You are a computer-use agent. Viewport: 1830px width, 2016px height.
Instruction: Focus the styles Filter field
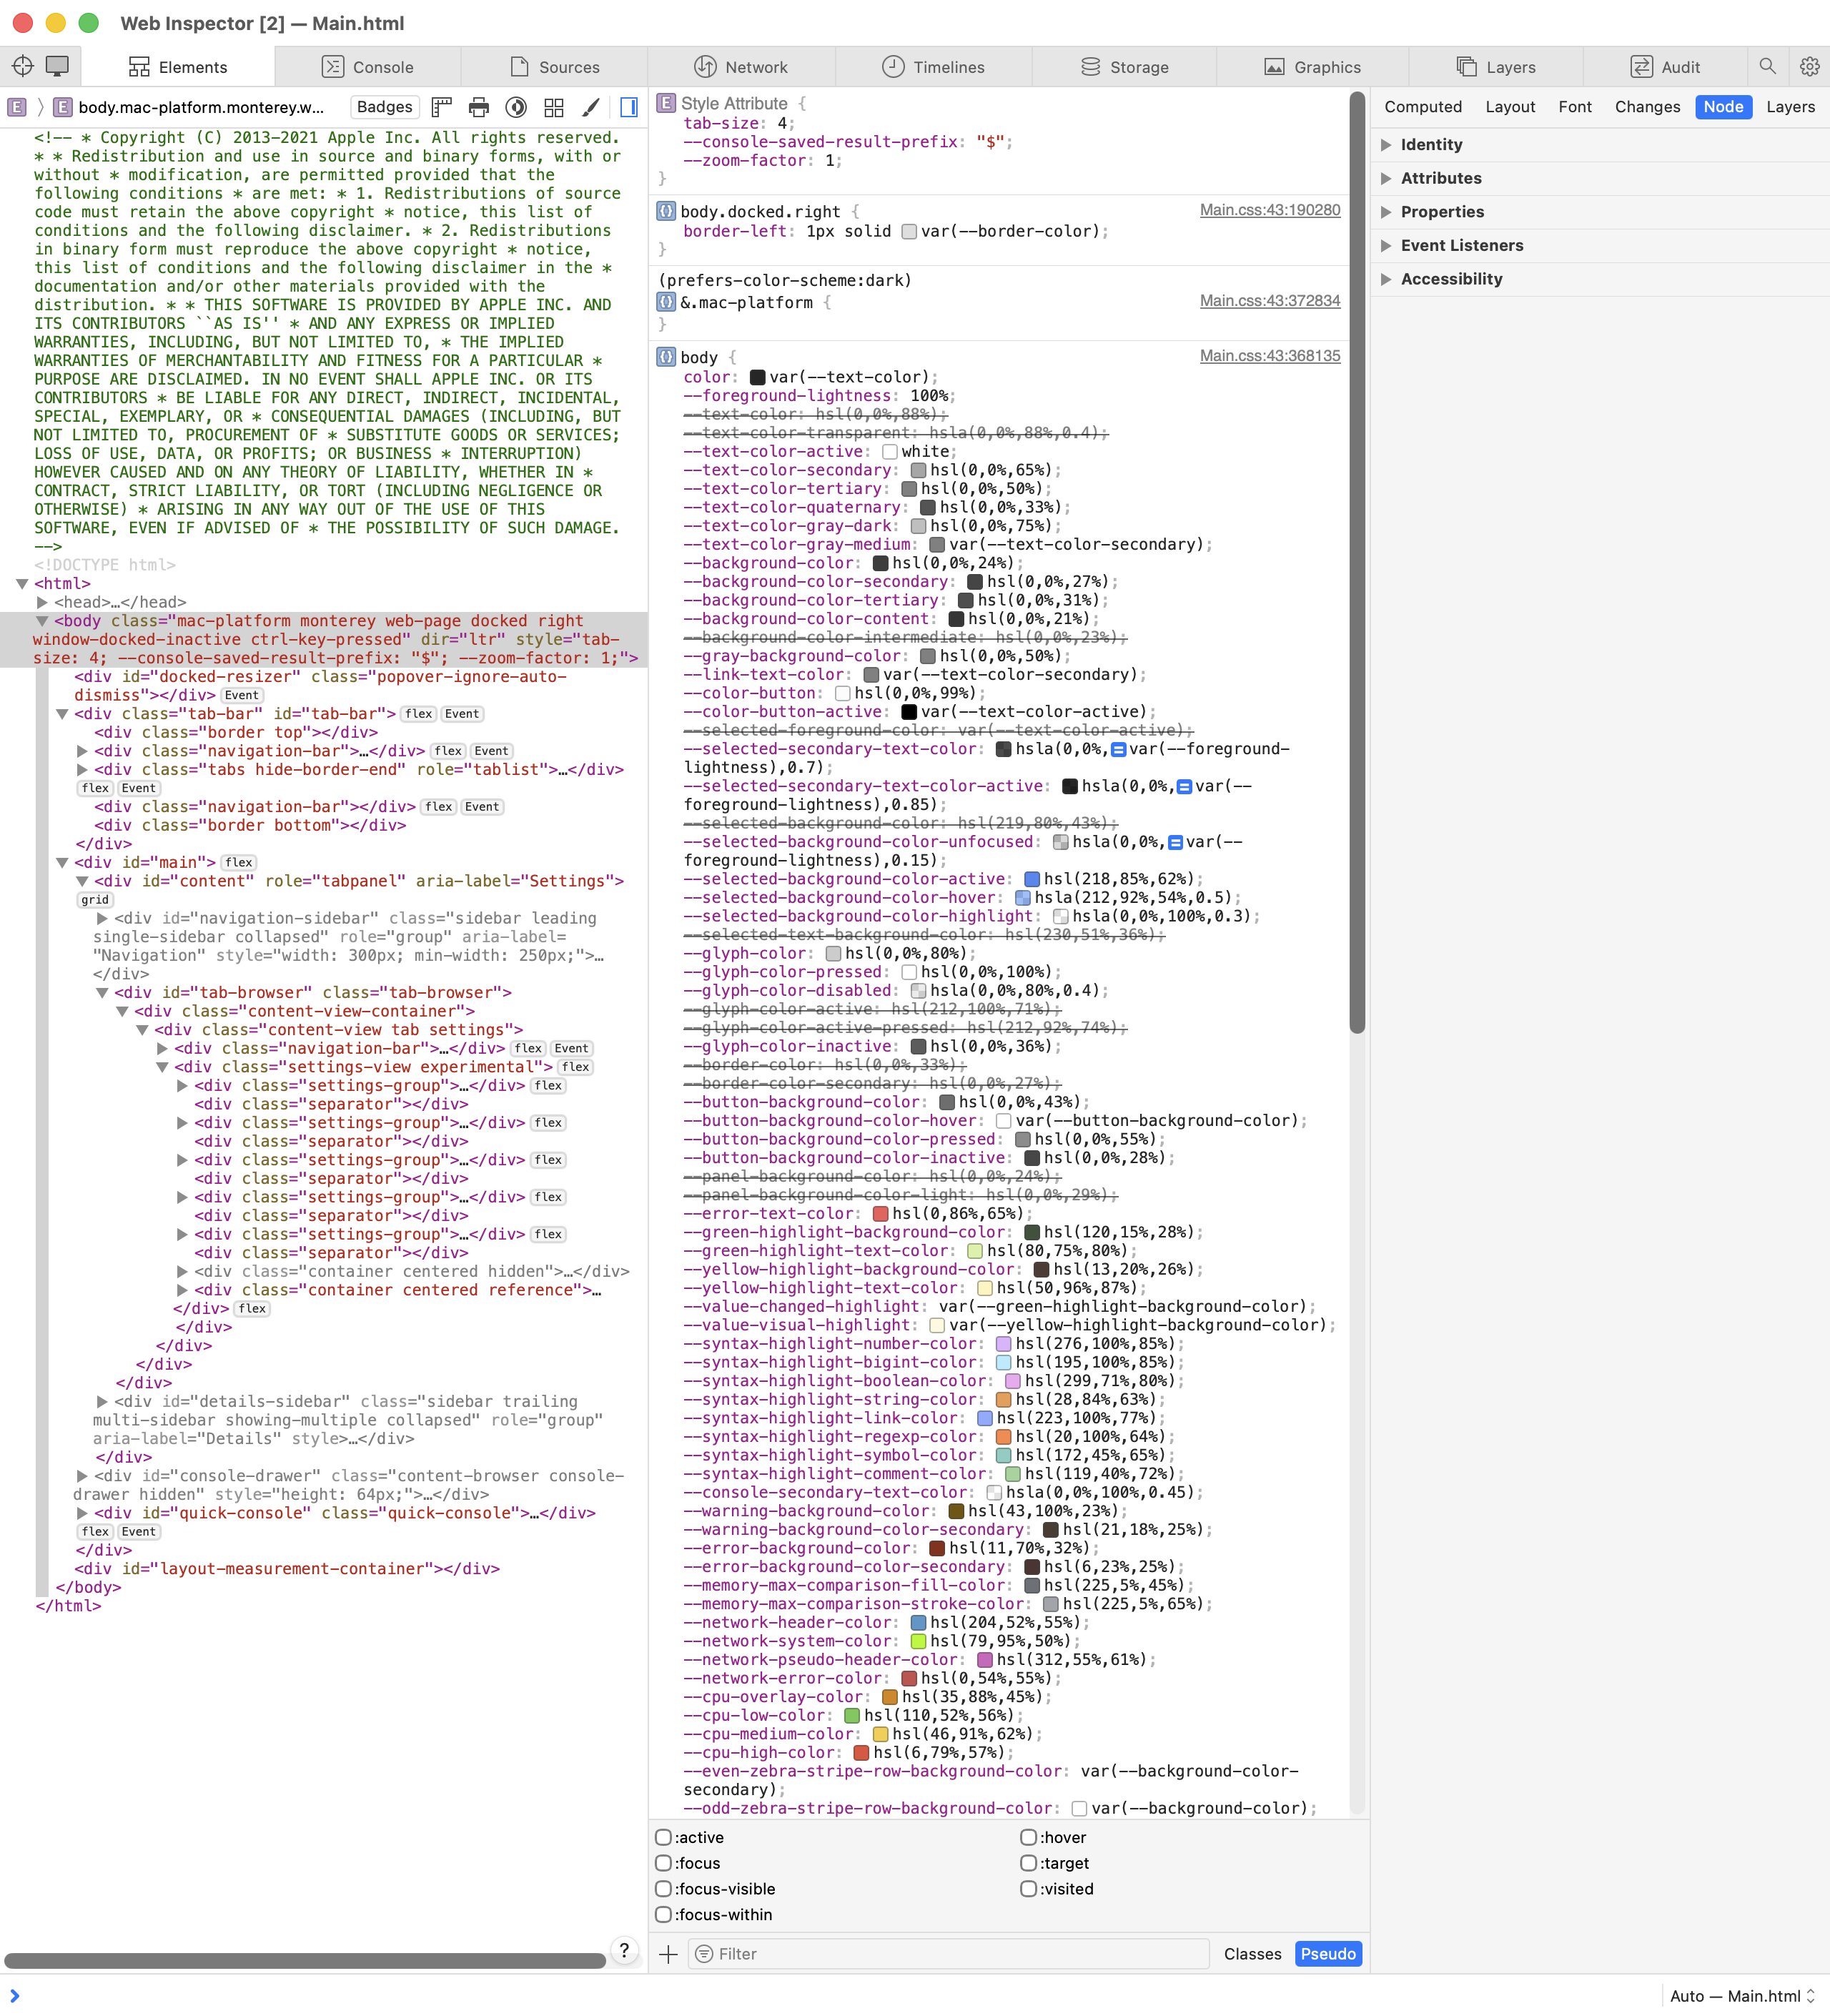coord(949,1953)
